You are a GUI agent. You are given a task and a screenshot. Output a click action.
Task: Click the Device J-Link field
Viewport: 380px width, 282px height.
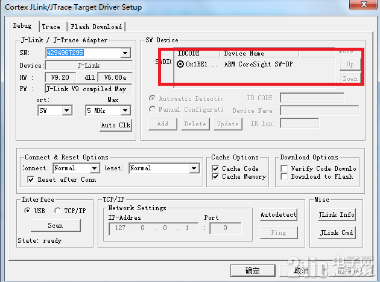(89, 65)
